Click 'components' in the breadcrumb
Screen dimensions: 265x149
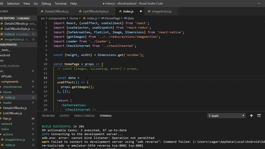[57, 18]
